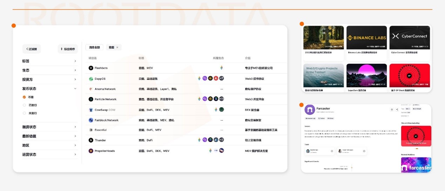
Task: Click the +11 ecosystem badge in Particle Network row
Action: click(221, 99)
